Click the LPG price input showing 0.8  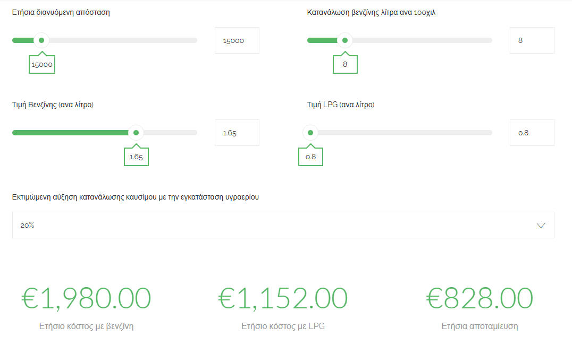(532, 133)
